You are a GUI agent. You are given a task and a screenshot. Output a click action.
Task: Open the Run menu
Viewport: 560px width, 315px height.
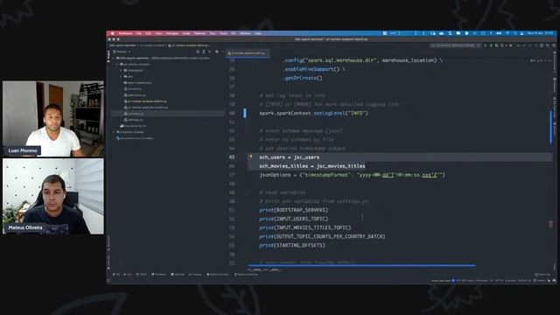pyautogui.click(x=213, y=33)
